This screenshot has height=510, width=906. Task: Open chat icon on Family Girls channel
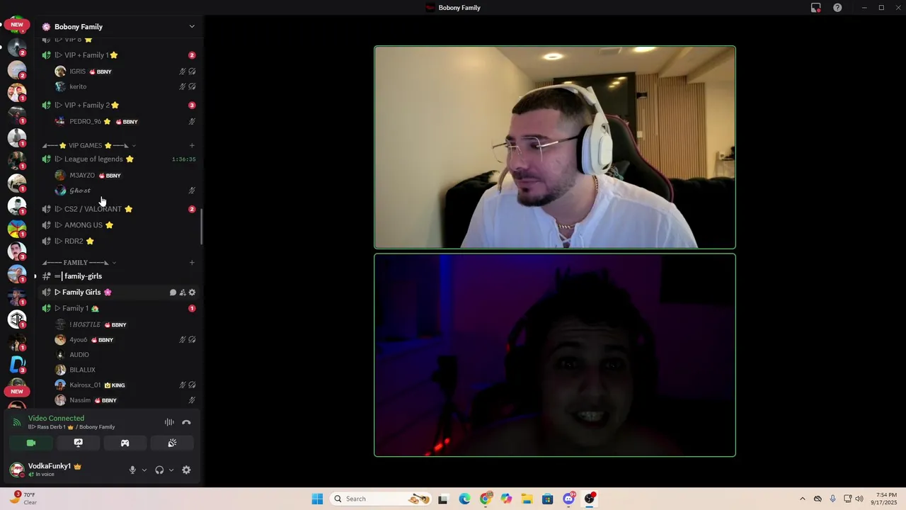pyautogui.click(x=173, y=293)
